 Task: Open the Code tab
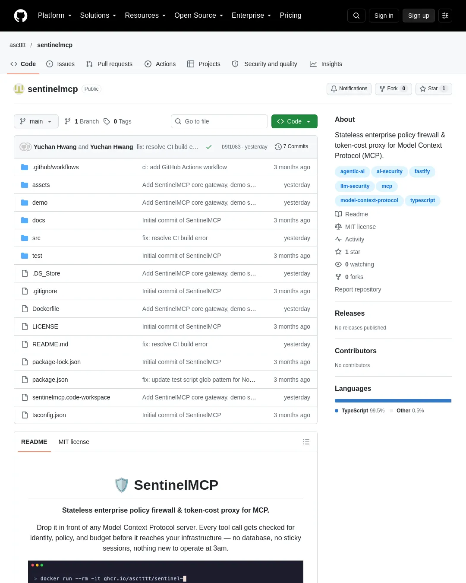[23, 64]
